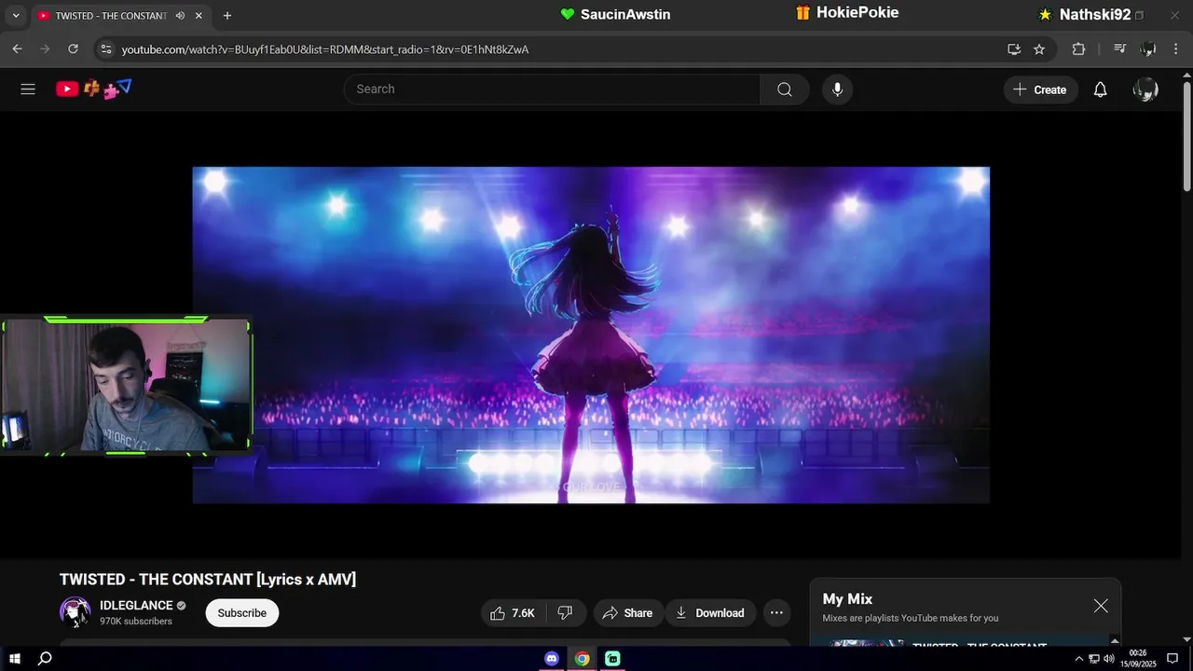Click the 970K subscribers text
Image resolution: width=1193 pixels, height=671 pixels.
point(136,622)
